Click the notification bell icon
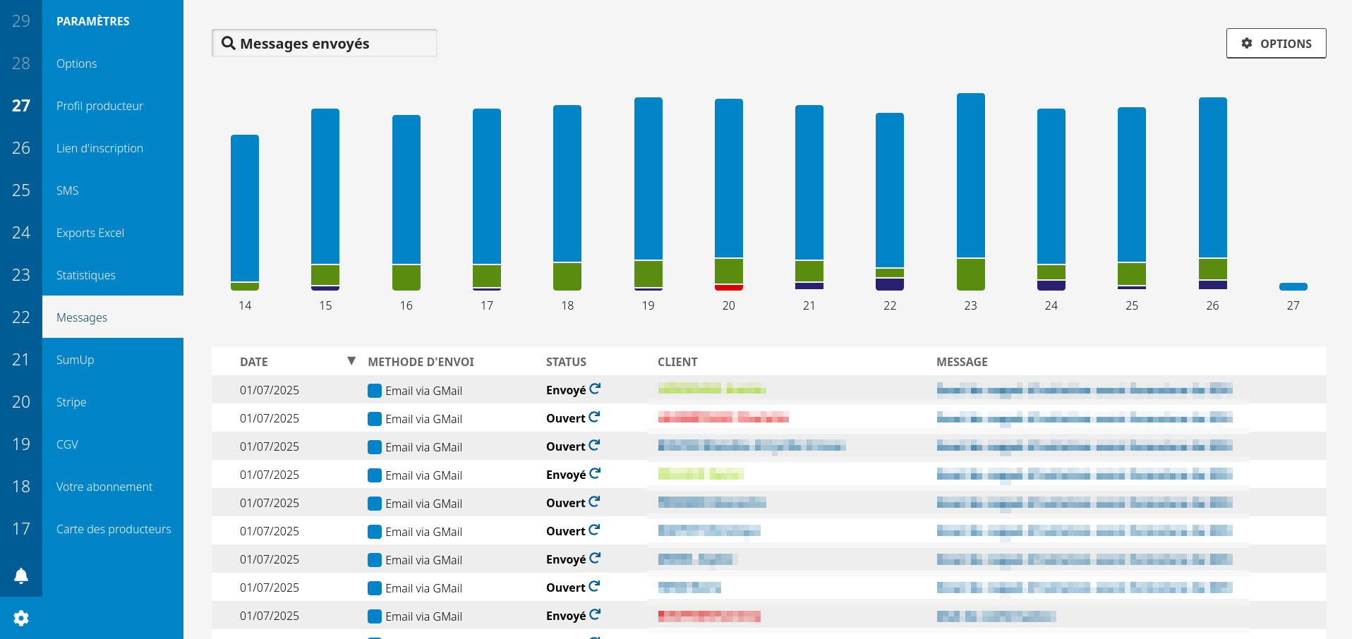This screenshot has width=1352, height=639. pyautogui.click(x=21, y=576)
